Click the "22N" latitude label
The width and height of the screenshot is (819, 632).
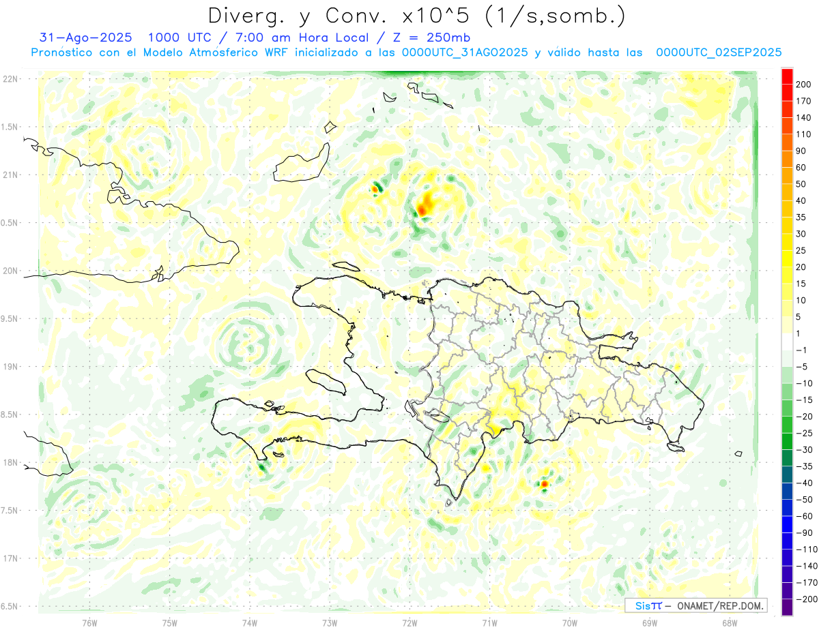(10, 79)
